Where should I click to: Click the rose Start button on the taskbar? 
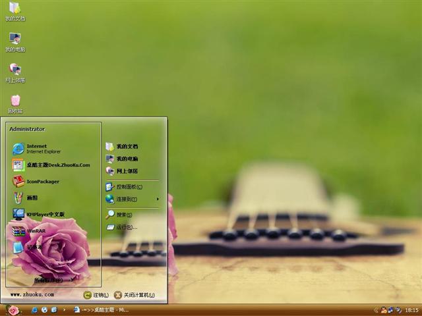[13, 310]
